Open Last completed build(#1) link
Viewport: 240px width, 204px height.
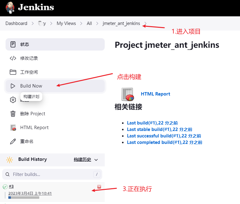(x=165, y=142)
